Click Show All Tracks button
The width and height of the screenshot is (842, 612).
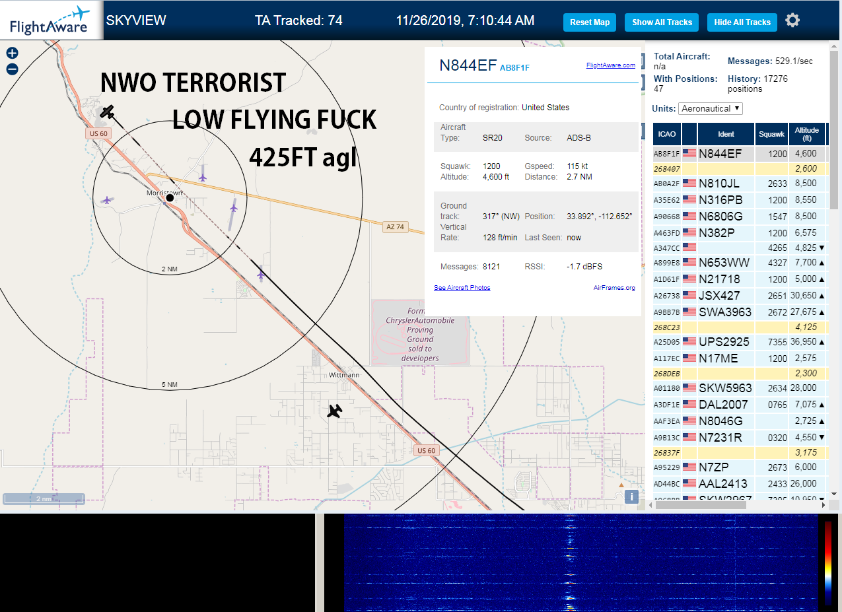point(662,22)
